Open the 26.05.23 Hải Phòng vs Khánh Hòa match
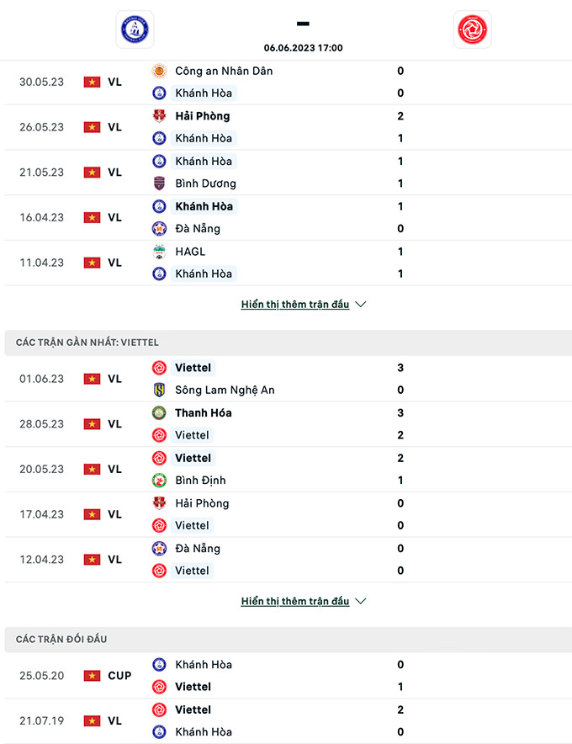572x744 pixels. pos(286,127)
